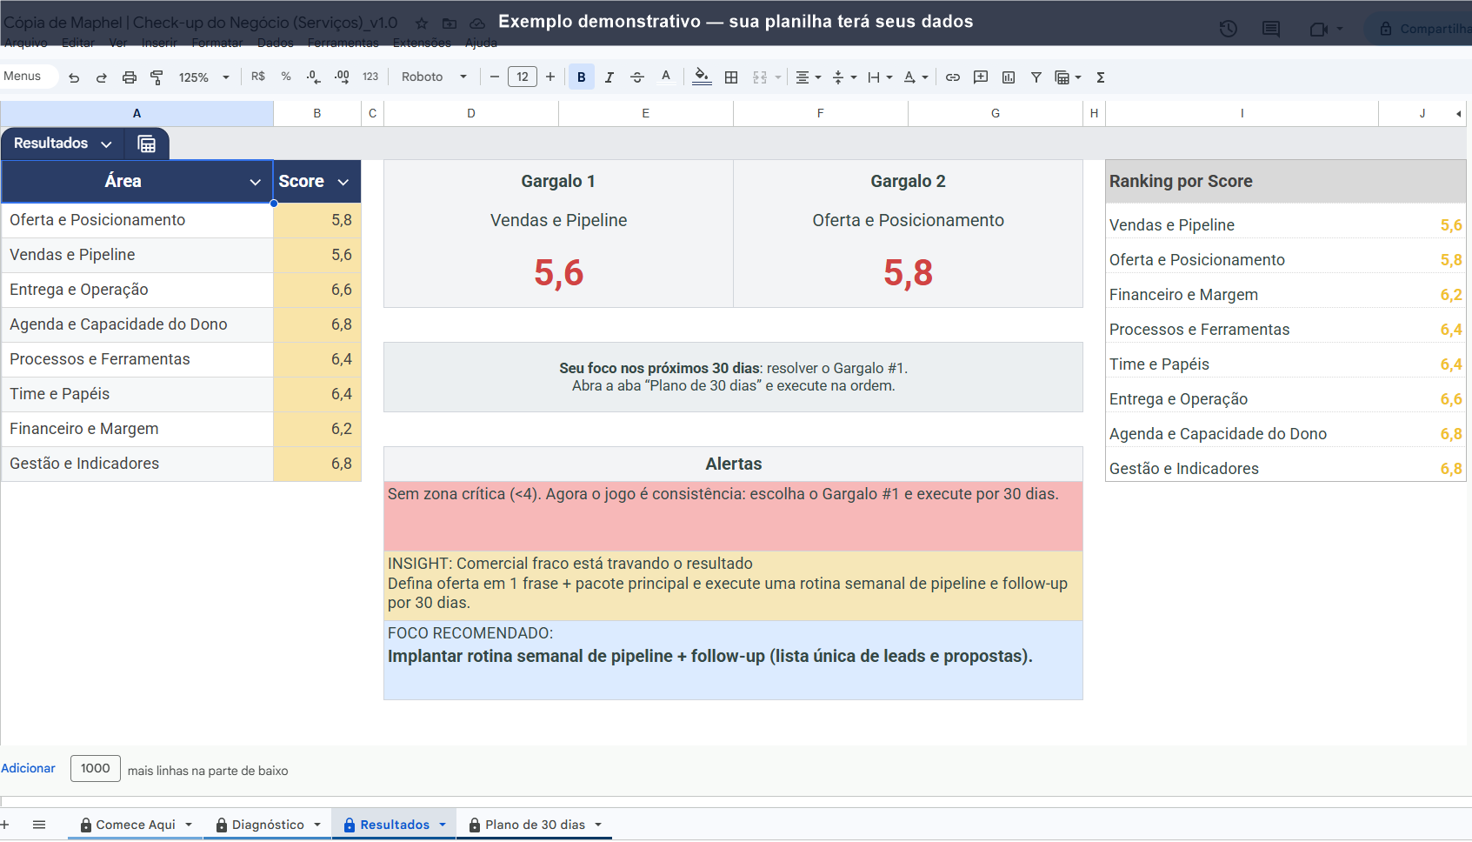Open horizontal align dropdown

point(809,77)
